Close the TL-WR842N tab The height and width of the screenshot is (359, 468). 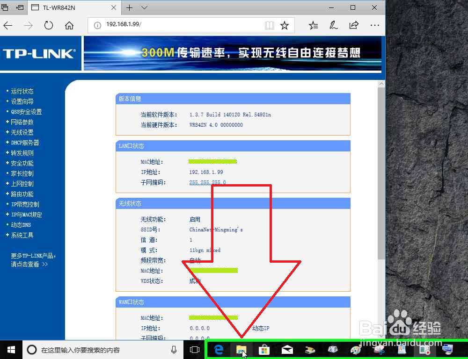114,7
